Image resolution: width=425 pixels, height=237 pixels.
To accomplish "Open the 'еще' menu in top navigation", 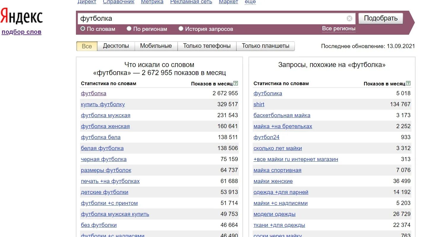I will 250,2.
